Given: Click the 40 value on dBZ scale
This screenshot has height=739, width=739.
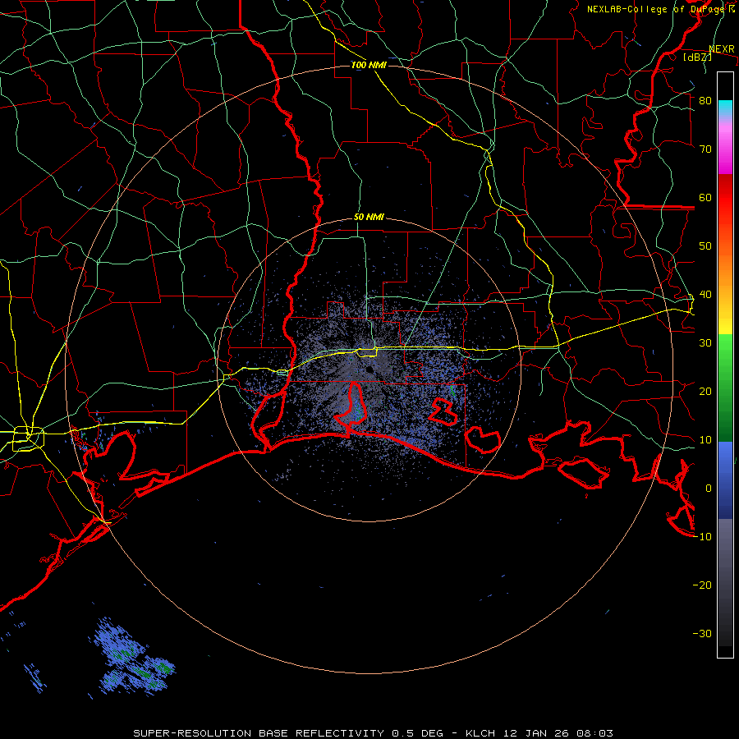Looking at the screenshot, I should (x=705, y=295).
